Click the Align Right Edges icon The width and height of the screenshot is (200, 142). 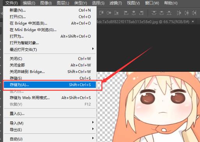pos(141,13)
